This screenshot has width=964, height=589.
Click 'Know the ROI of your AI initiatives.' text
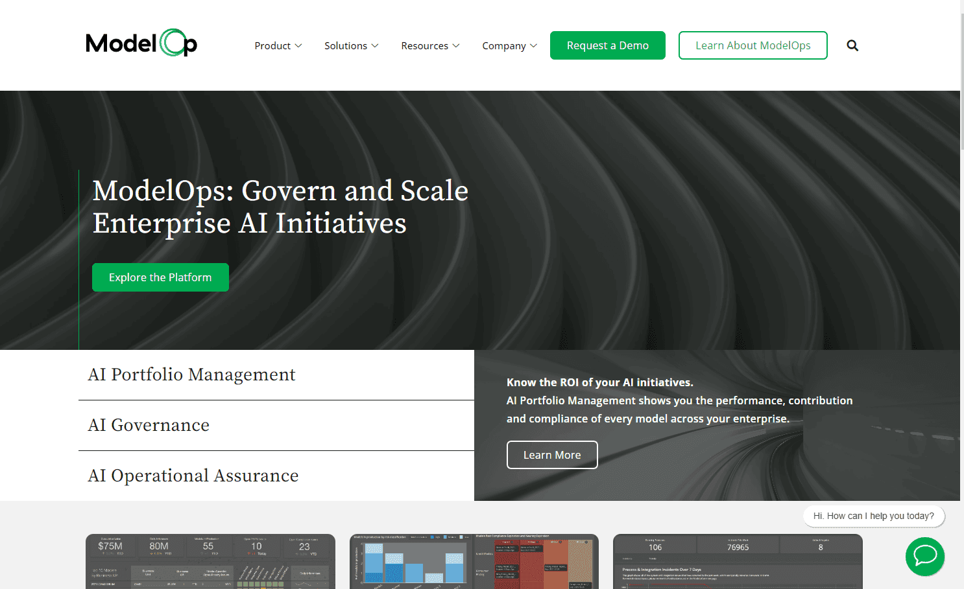pos(600,382)
